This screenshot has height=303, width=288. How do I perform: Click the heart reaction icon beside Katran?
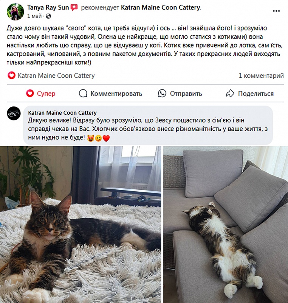coord(11,75)
